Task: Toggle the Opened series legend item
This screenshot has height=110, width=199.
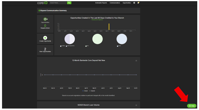Action: tap(92, 91)
